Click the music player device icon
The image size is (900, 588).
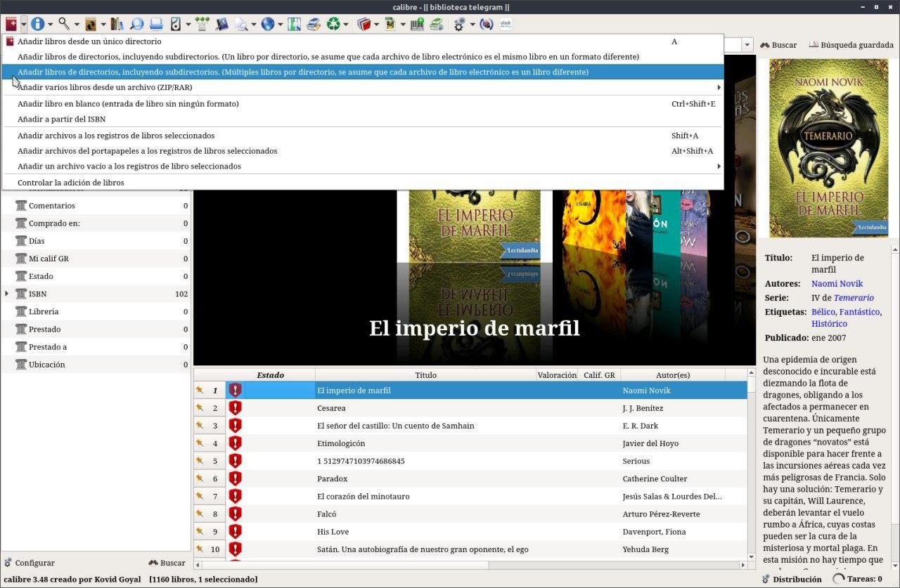(176, 25)
